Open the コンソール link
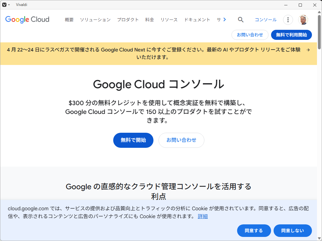Viewport: 322px width, 241px height. tap(265, 19)
